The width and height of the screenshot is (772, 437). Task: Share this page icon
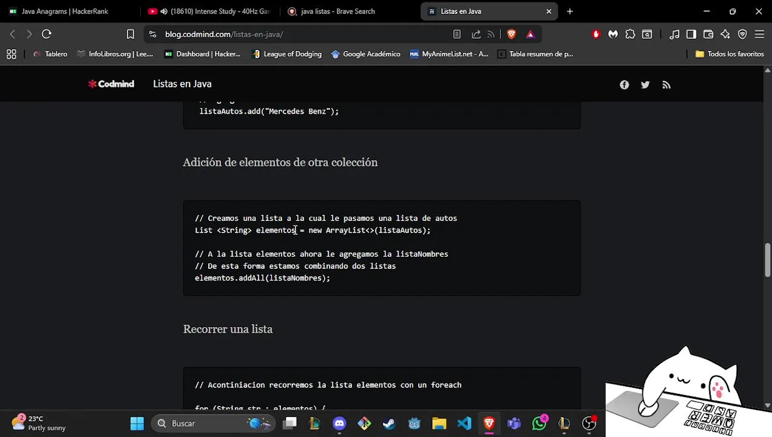click(x=476, y=34)
